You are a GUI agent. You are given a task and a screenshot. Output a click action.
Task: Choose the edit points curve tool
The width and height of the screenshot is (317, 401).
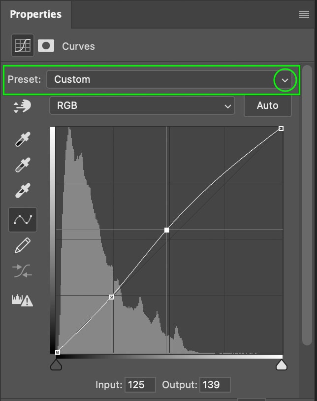[23, 219]
